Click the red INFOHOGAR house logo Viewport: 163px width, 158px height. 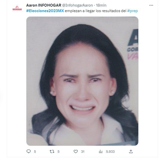pos(17,8)
